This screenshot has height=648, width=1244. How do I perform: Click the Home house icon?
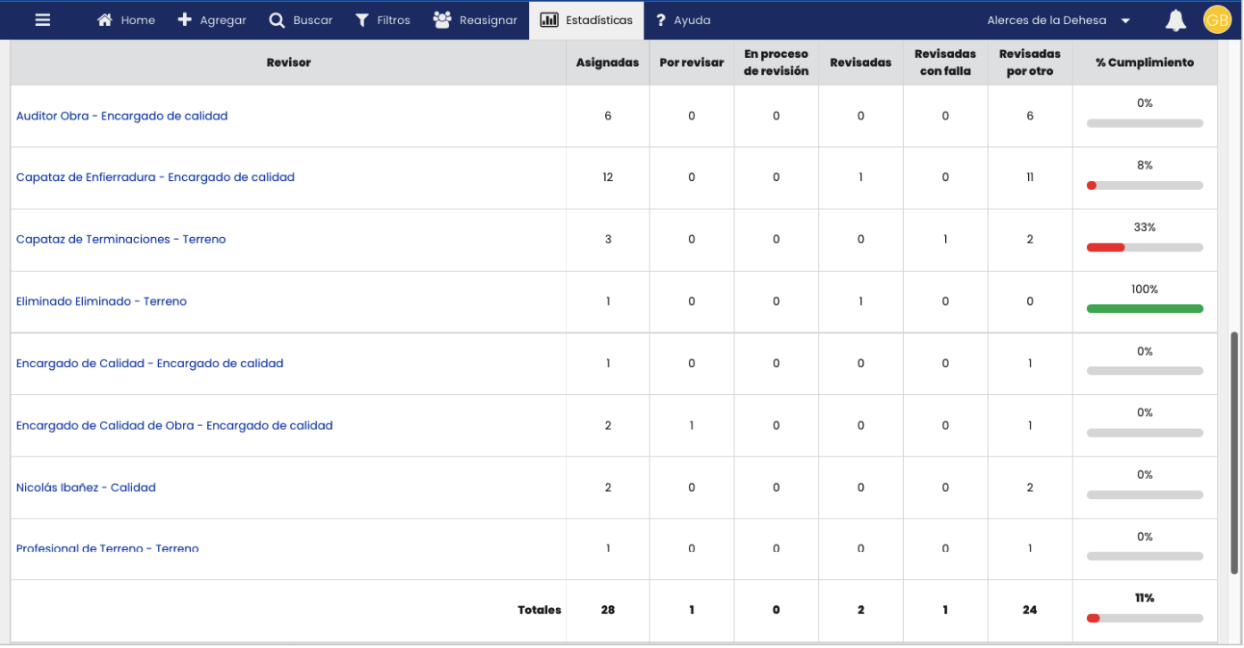[x=105, y=20]
